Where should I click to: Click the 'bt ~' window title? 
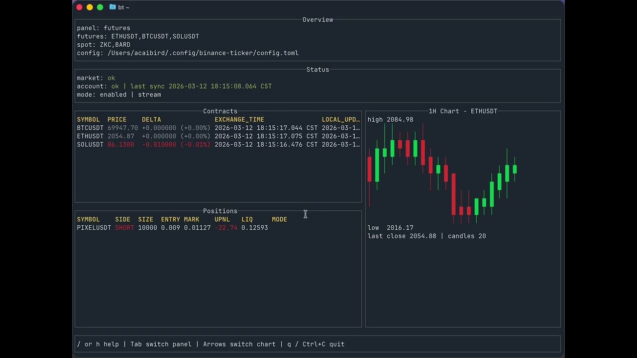tap(123, 7)
